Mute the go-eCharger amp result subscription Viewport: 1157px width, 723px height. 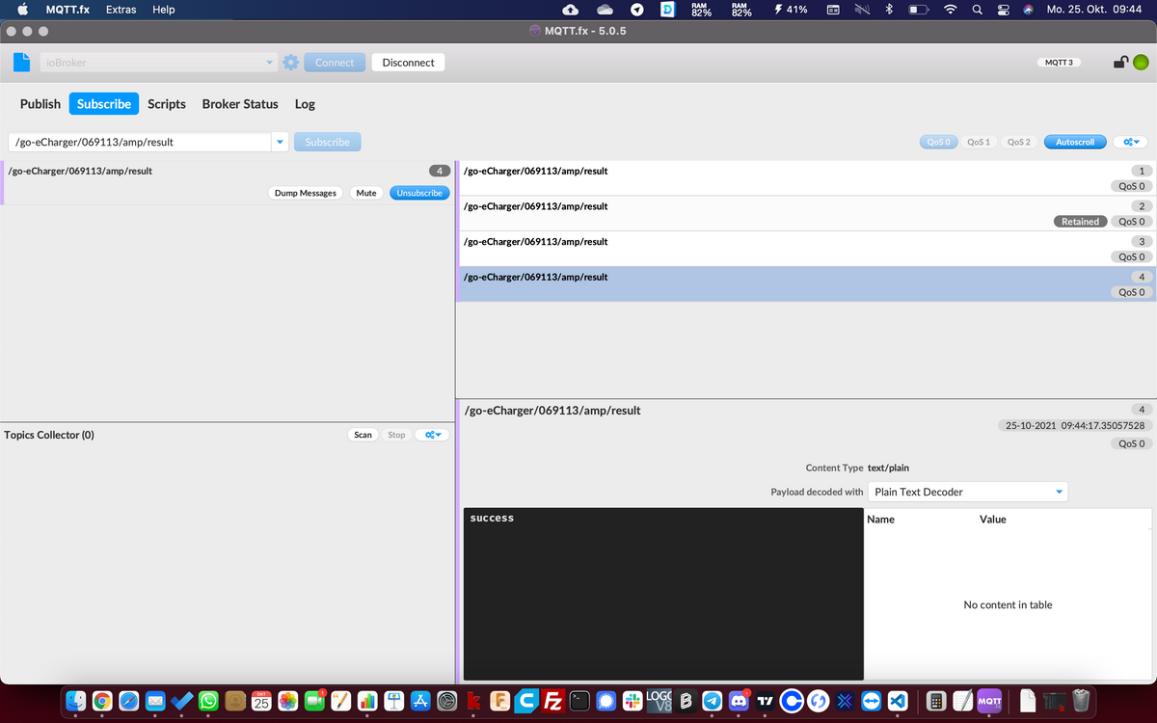365,193
